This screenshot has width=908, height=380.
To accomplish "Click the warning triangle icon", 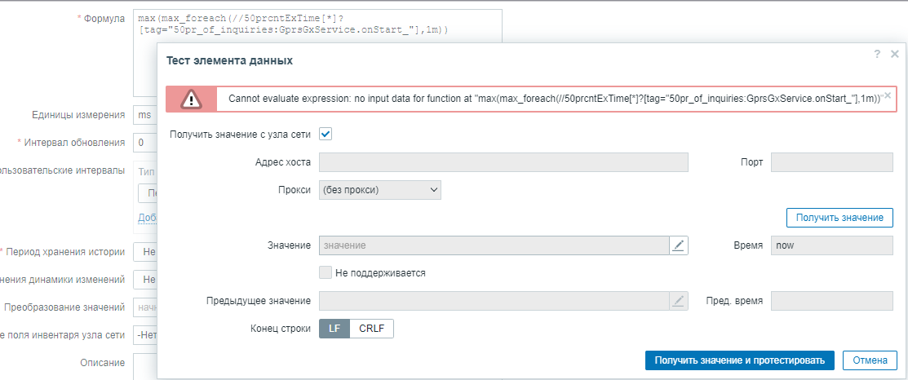I will coord(191,99).
